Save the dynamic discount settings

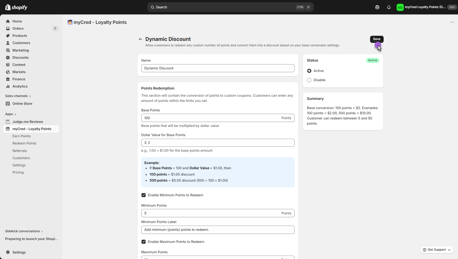click(376, 39)
